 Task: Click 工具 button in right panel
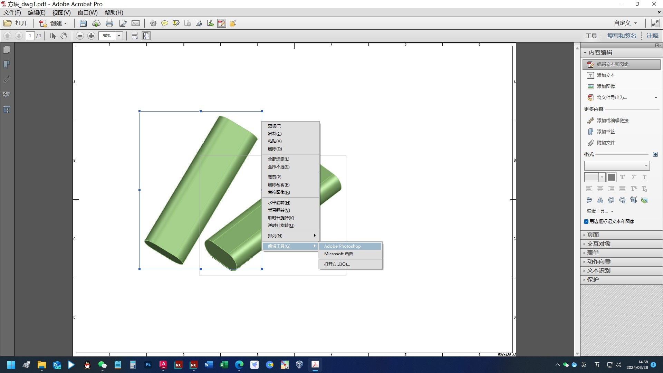(591, 36)
